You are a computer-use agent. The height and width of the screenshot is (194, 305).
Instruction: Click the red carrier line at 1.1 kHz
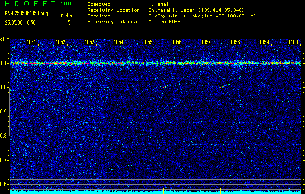[155, 63]
